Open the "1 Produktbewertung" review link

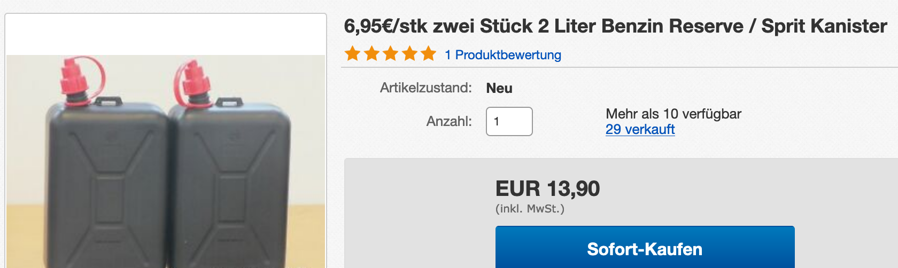(x=502, y=55)
